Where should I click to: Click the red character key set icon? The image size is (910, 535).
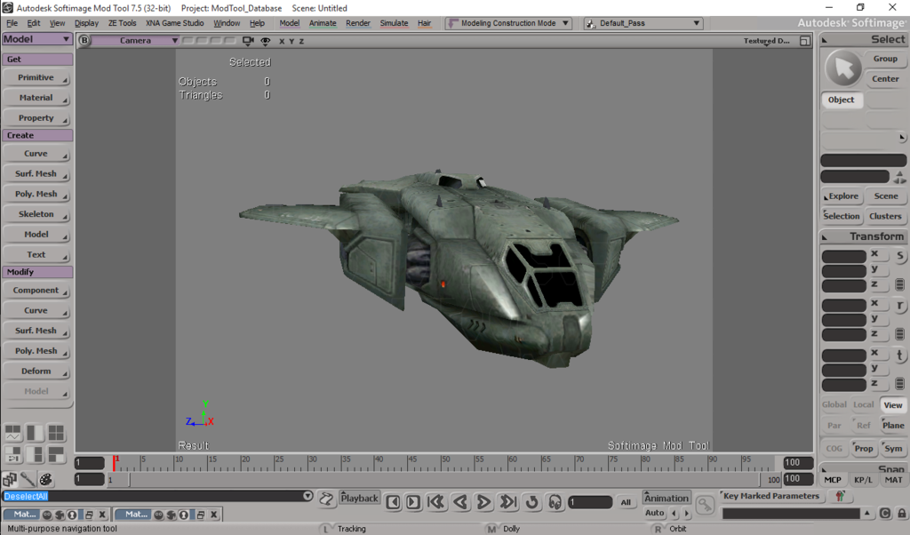(x=840, y=496)
